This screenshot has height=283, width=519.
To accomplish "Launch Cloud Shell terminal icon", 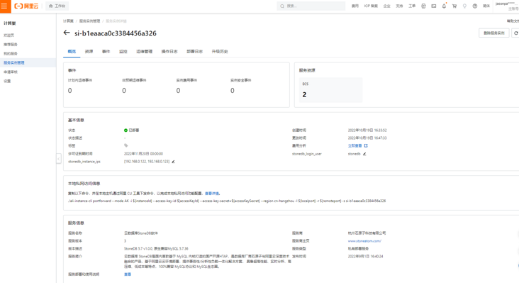I will 434,6.
